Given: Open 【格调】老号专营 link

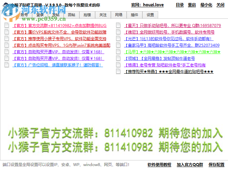Looking at the screenshot, I should click(165, 65).
